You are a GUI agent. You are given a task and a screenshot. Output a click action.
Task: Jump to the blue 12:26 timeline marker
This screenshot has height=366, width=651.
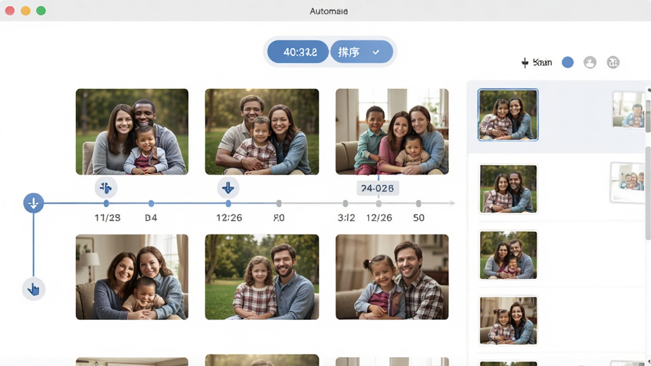tap(228, 203)
